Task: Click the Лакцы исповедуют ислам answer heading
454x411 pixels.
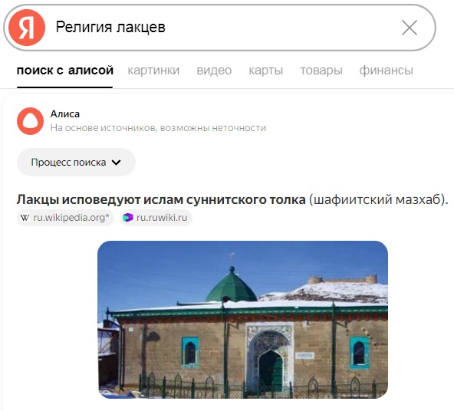Action: [x=161, y=199]
